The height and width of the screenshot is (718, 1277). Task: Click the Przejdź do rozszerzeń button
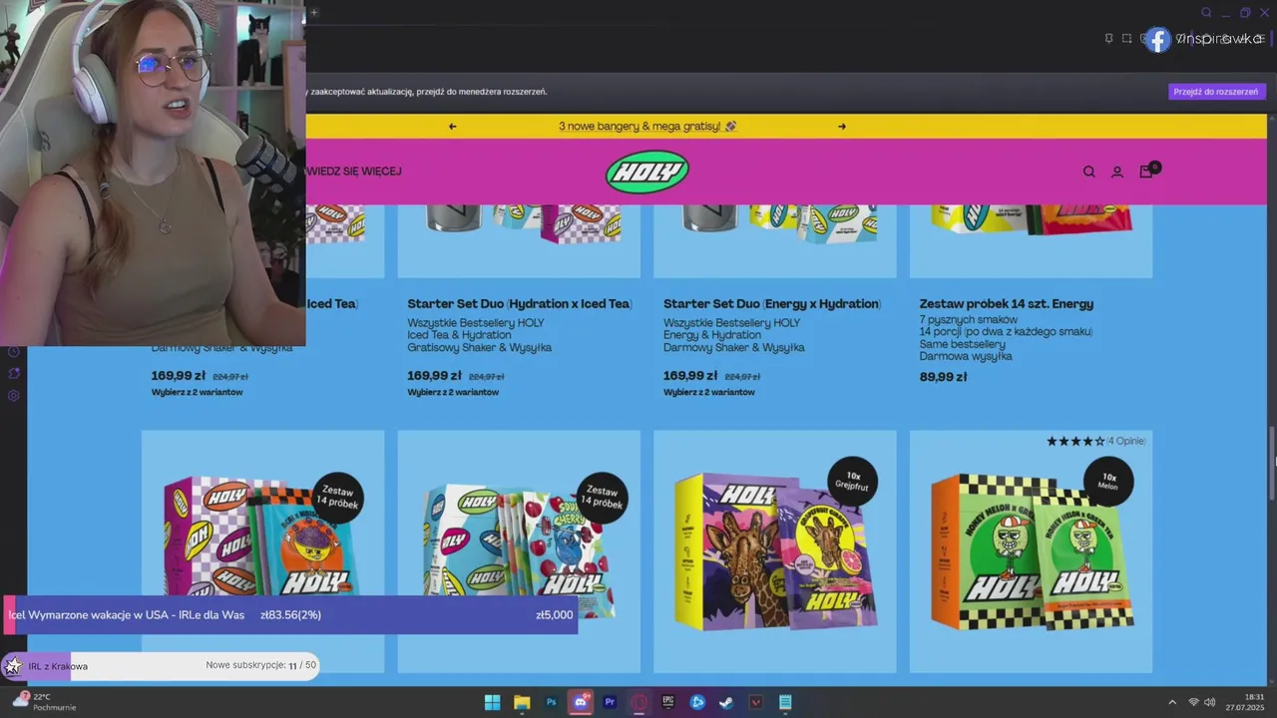[1216, 92]
